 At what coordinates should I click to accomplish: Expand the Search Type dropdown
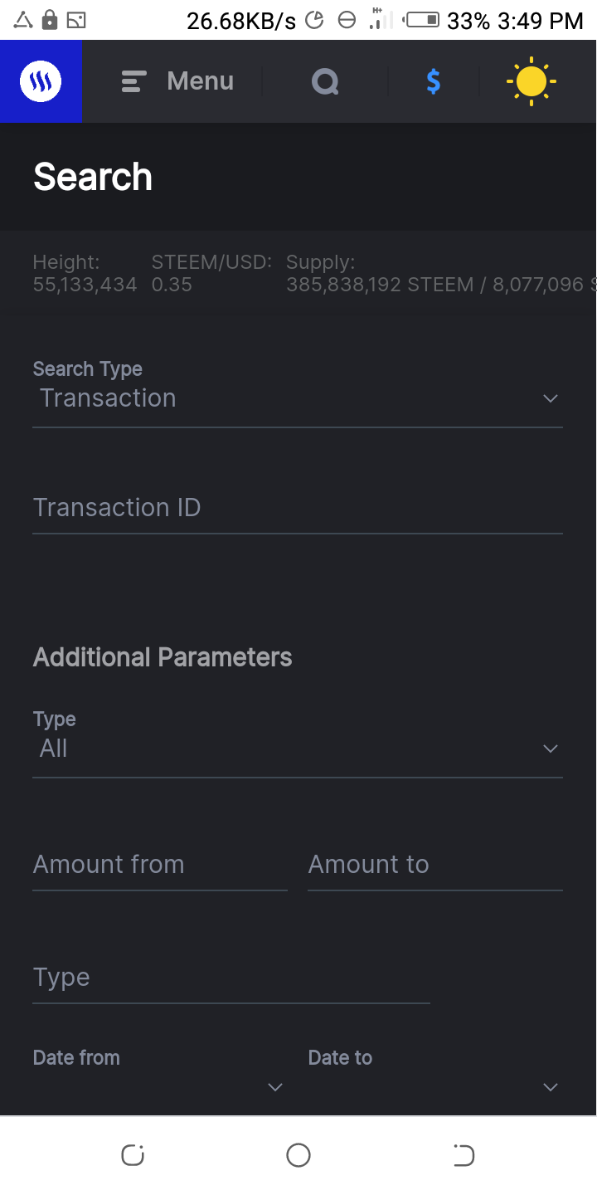coord(297,398)
